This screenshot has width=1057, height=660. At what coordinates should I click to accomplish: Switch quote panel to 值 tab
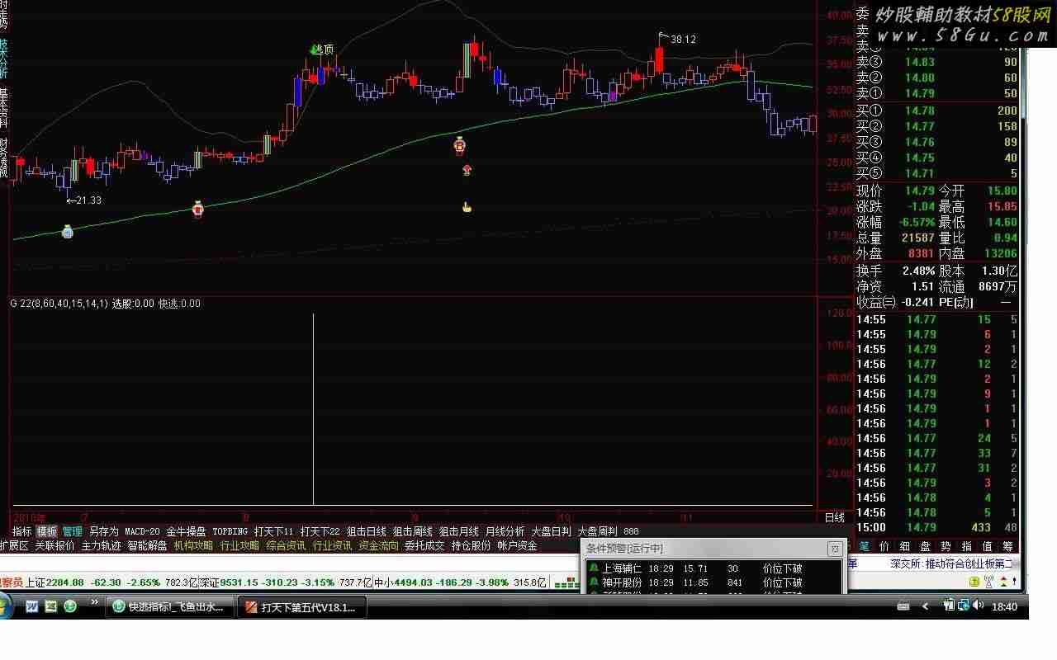click(x=987, y=545)
